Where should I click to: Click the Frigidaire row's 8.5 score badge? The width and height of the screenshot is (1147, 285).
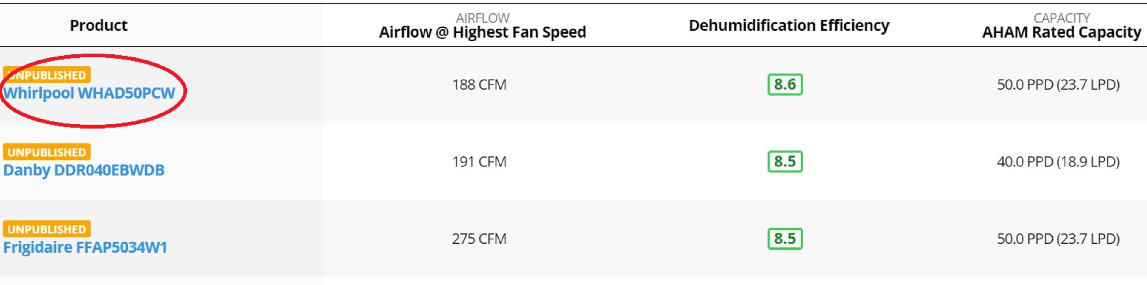[785, 239]
